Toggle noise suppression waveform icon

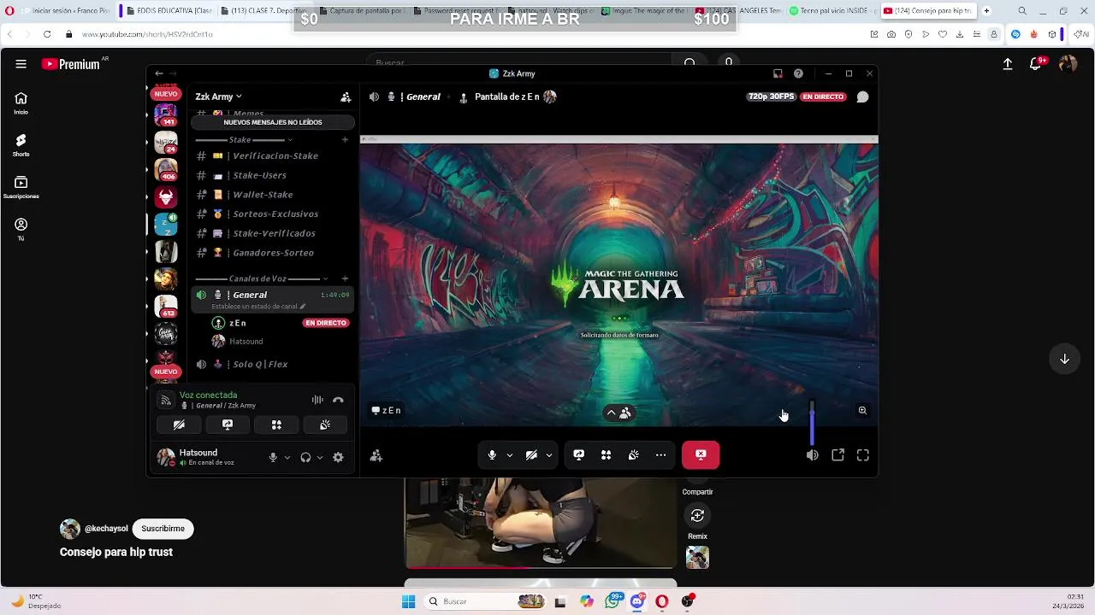point(317,400)
